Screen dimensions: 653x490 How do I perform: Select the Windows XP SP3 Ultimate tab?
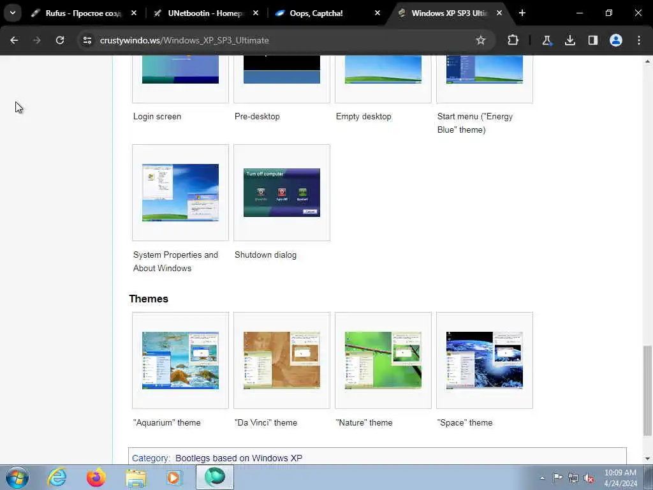coord(449,13)
